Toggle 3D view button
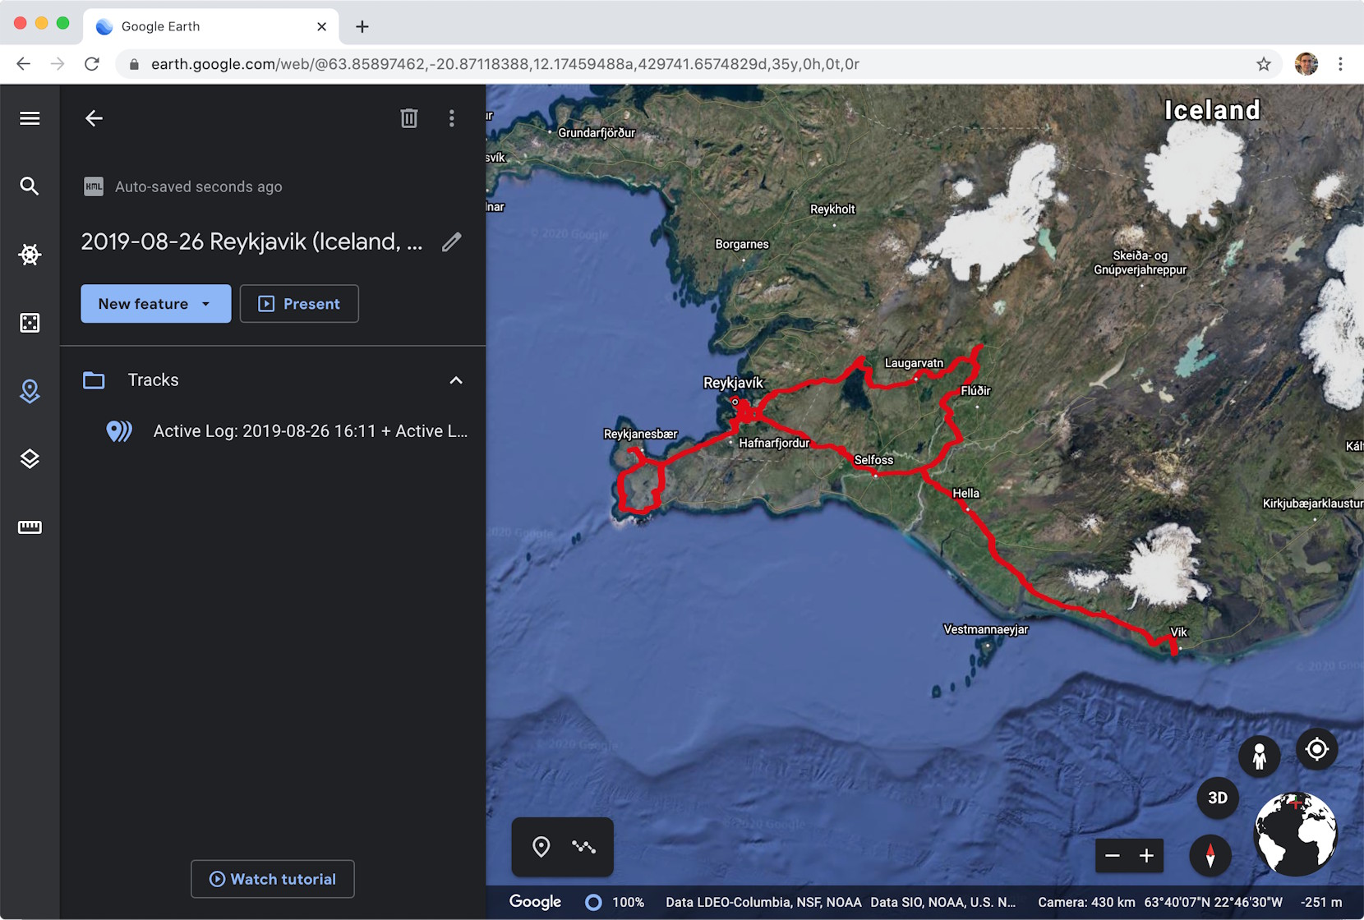 (1218, 798)
